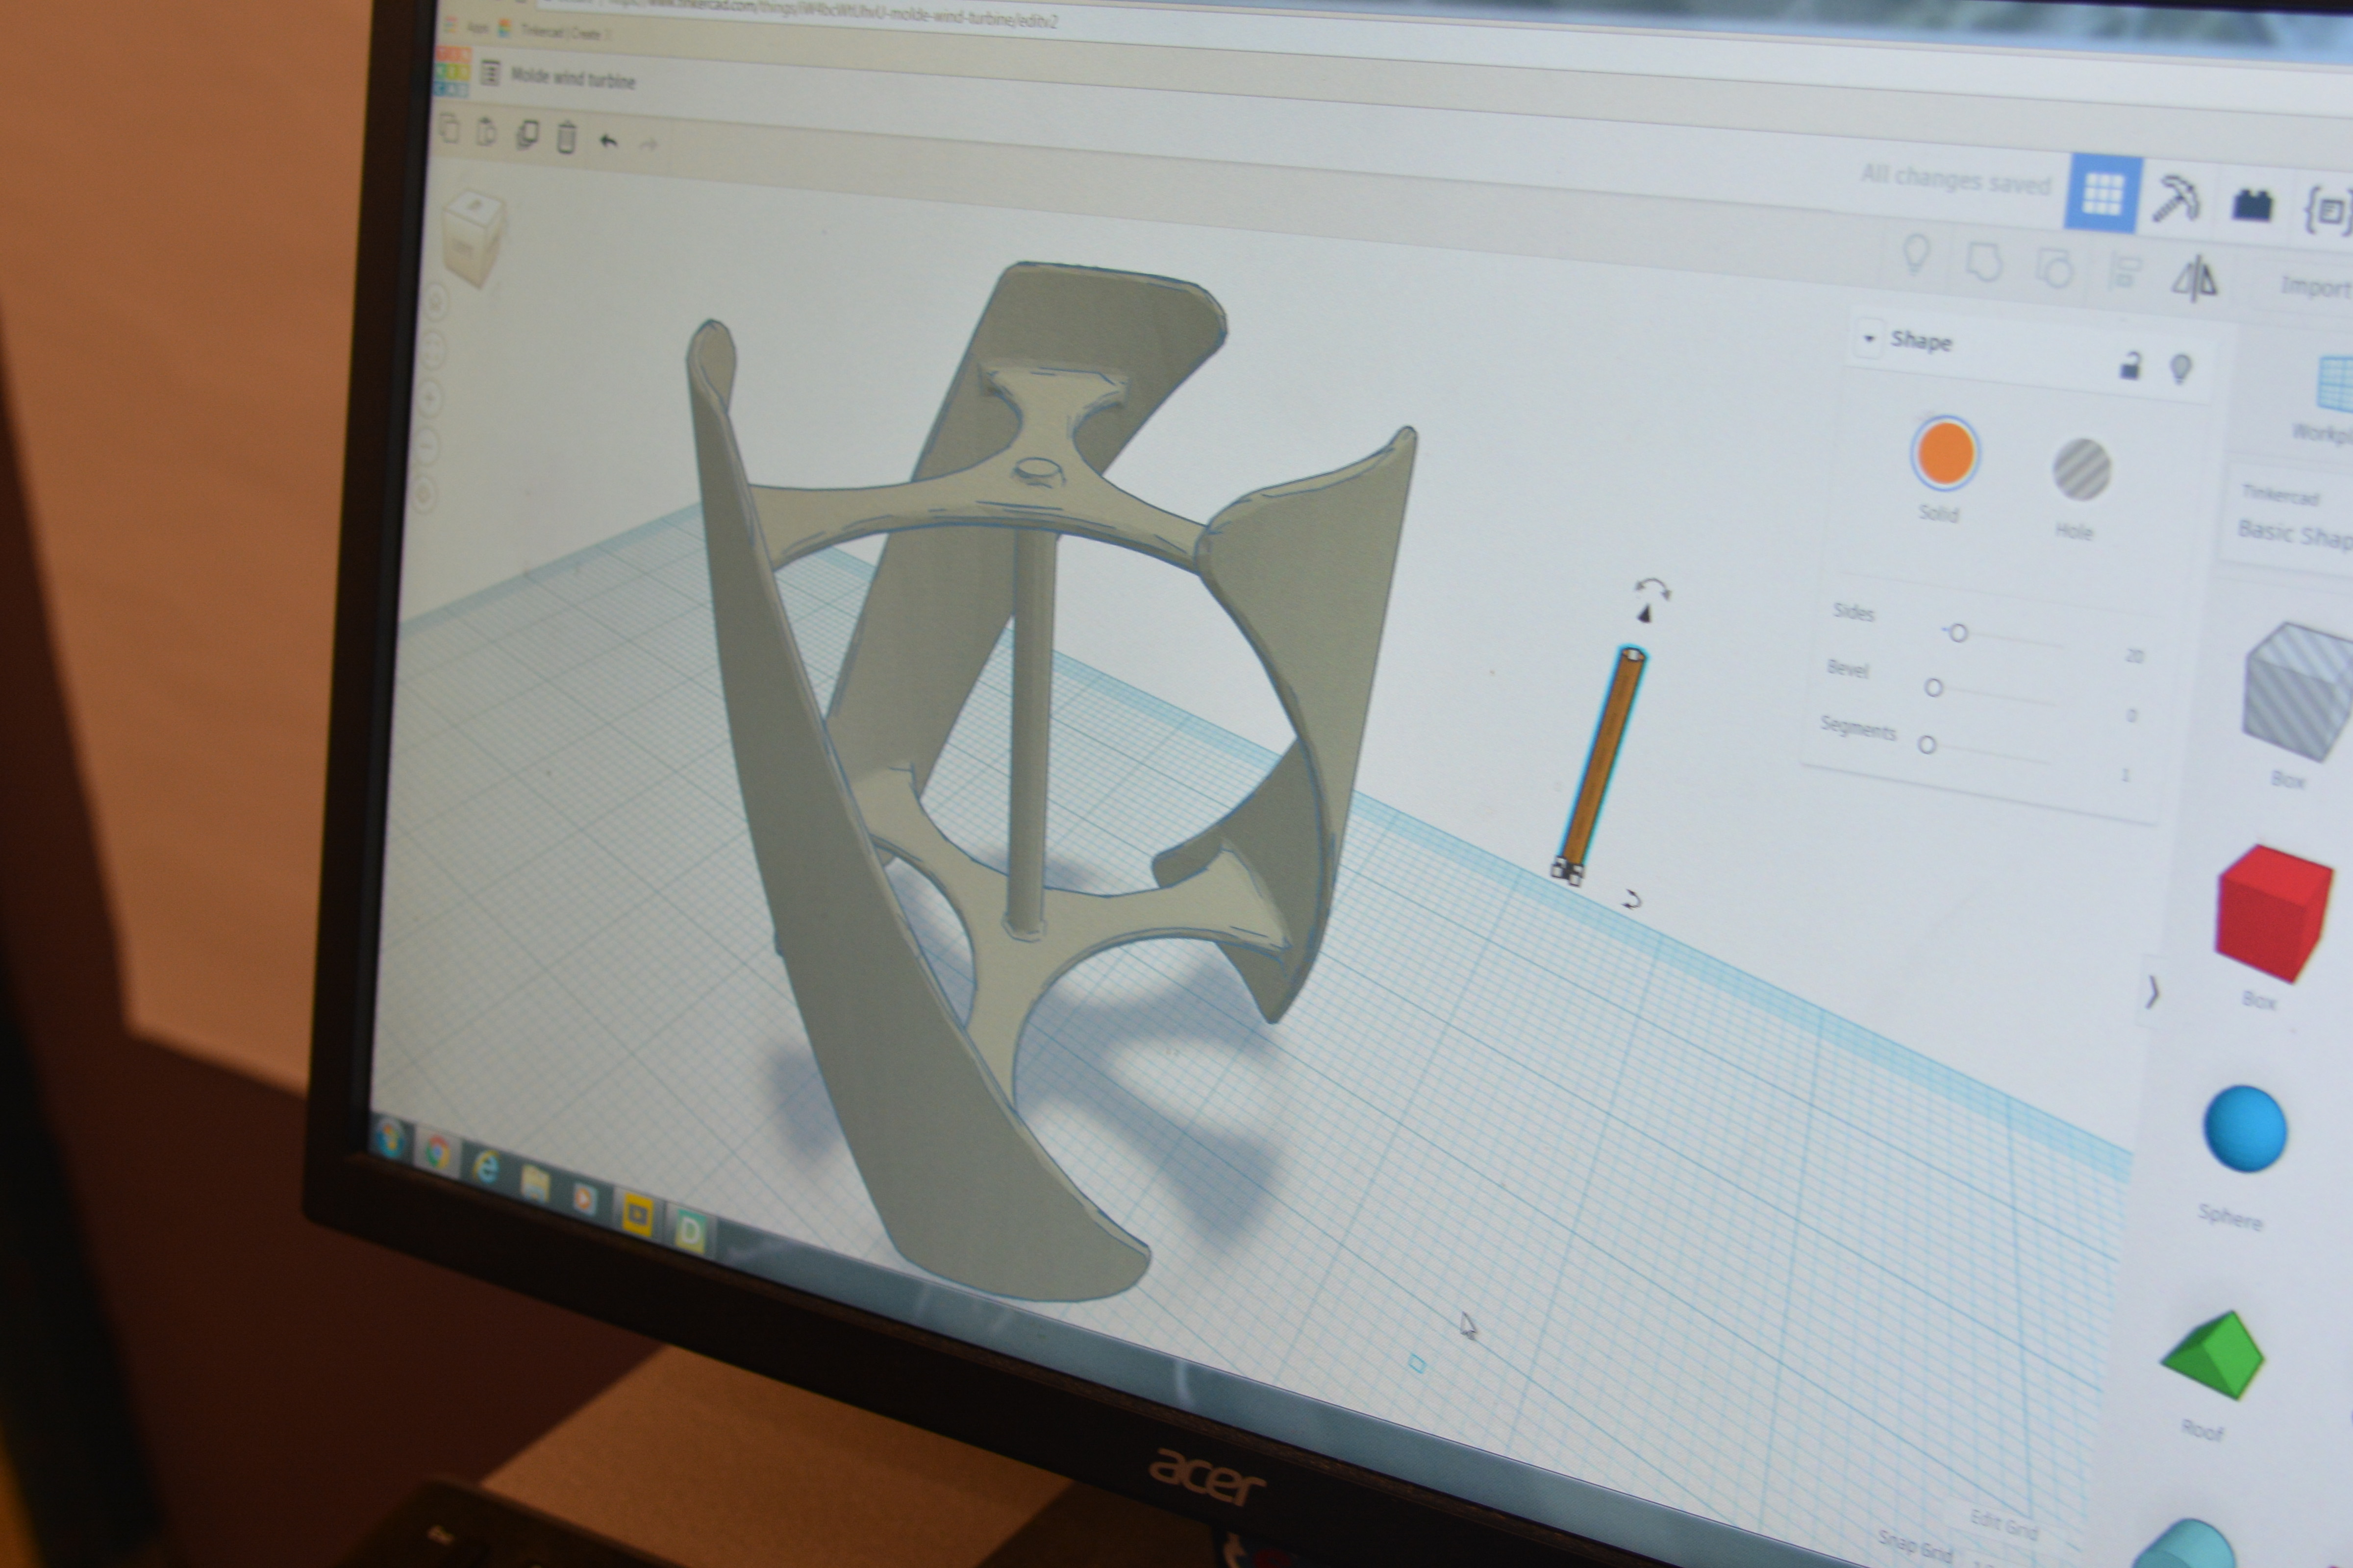
Task: Open the design list menu icon
Action: click(490, 74)
